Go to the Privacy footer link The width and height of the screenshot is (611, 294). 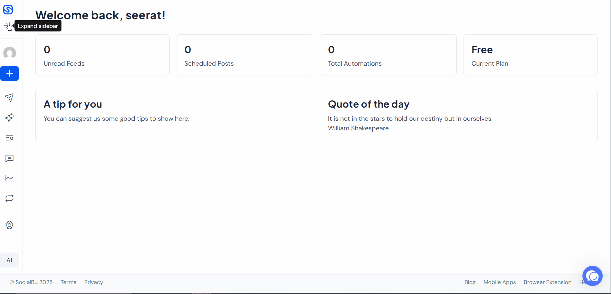[x=94, y=282]
